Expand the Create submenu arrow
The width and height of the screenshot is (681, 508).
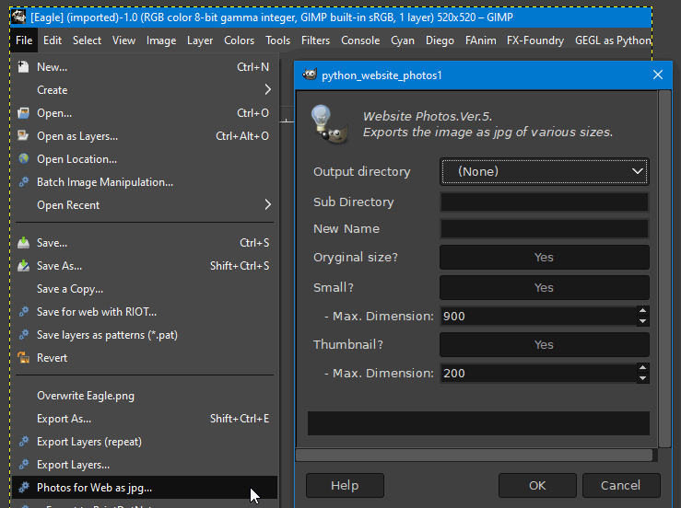coord(267,90)
